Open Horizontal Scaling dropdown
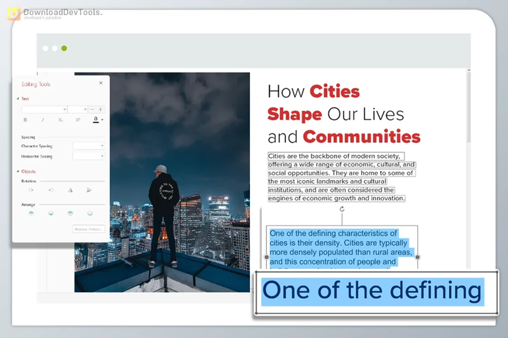508x338 pixels. tap(89, 156)
